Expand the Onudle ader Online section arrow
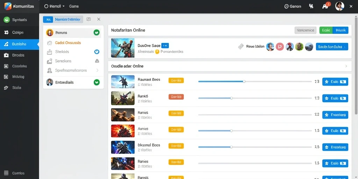Viewport: 358px width, 179px height. (346, 66)
